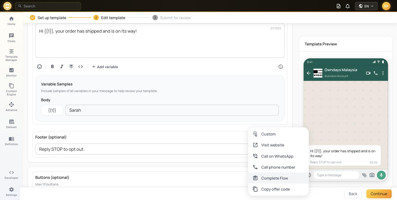Click inside the message body text area
397x200 pixels.
coord(160,41)
